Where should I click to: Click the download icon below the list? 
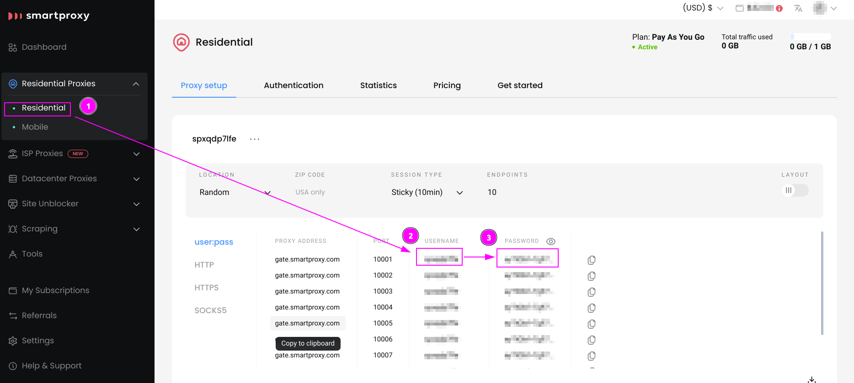coord(812,379)
